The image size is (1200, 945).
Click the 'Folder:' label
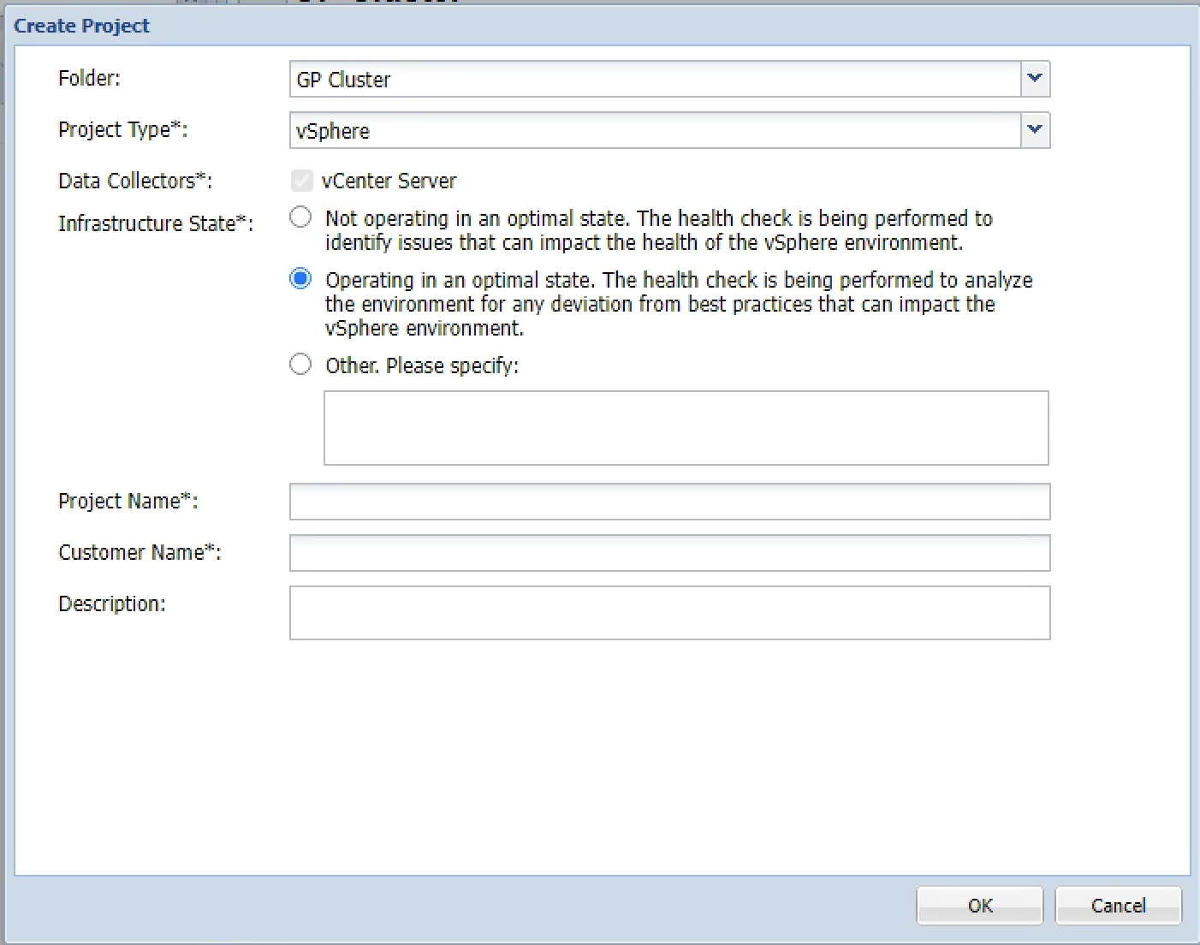89,78
